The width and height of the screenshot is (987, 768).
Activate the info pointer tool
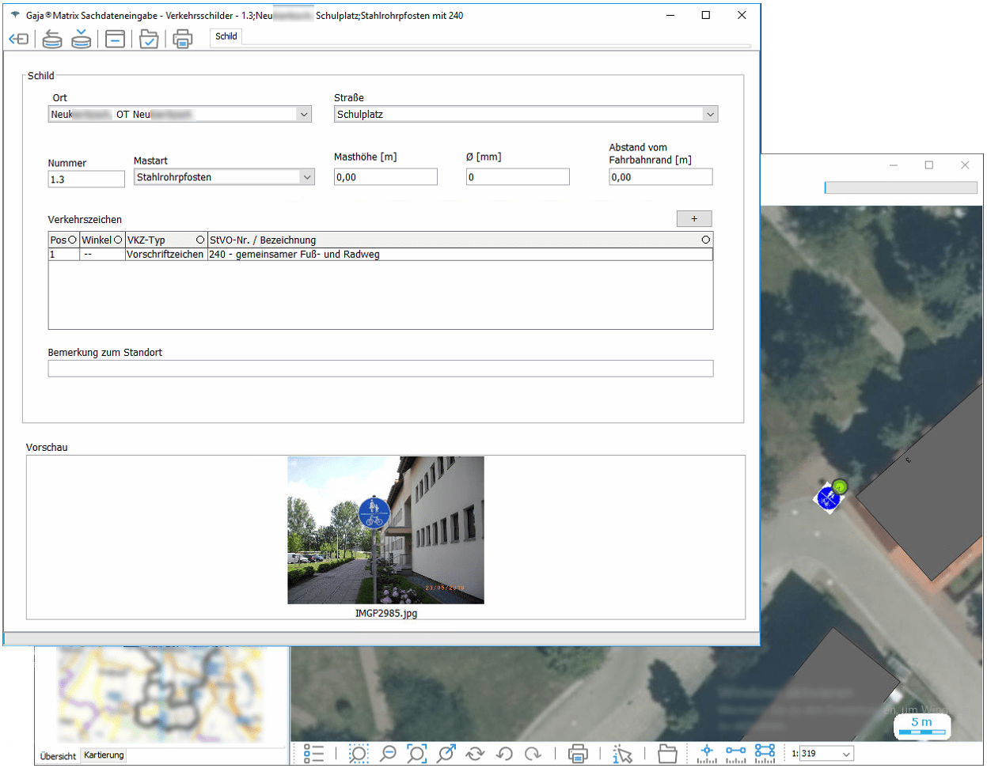(x=622, y=754)
